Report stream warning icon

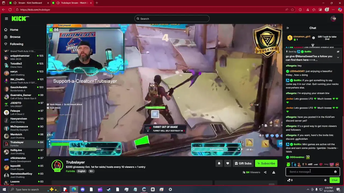pos(274,172)
